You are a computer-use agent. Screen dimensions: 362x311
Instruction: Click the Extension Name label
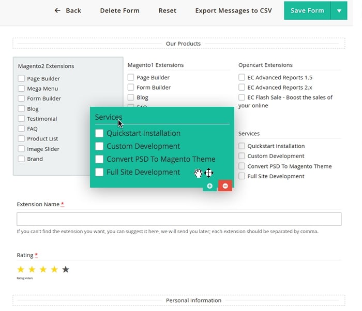click(38, 204)
